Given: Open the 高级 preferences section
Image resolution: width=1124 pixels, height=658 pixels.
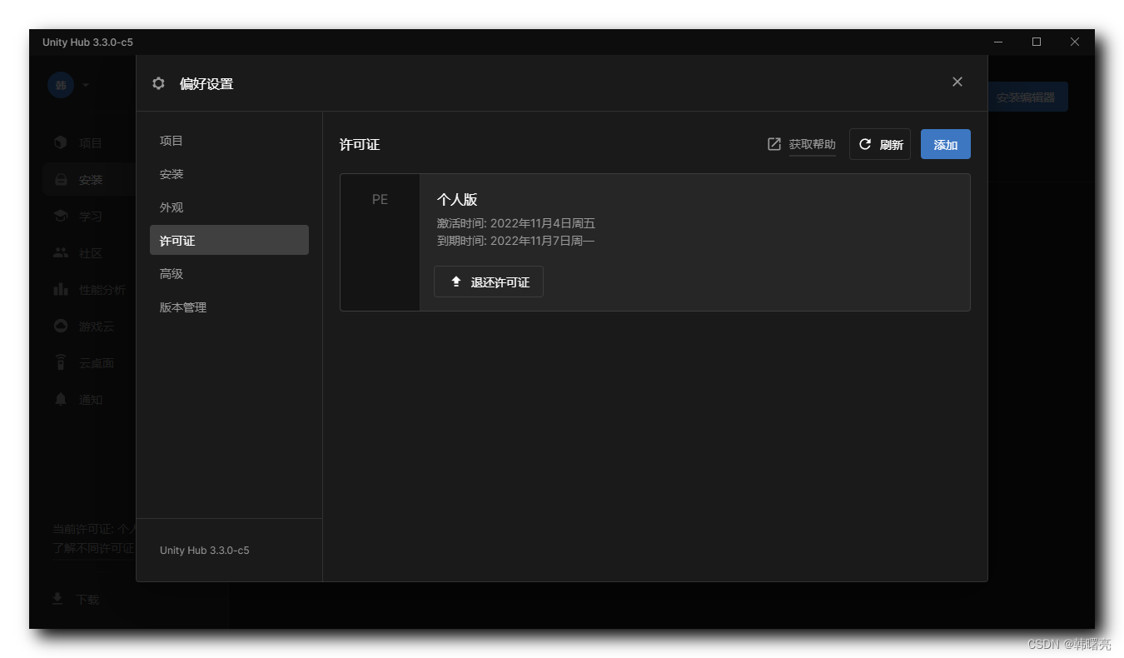Looking at the screenshot, I should click(x=229, y=273).
